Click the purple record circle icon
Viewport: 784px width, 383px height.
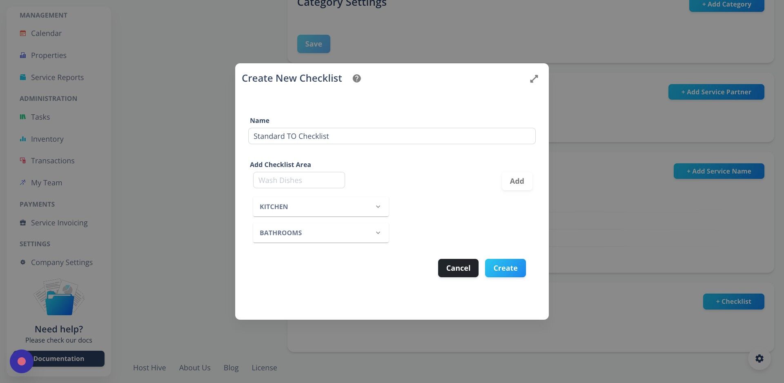[22, 361]
